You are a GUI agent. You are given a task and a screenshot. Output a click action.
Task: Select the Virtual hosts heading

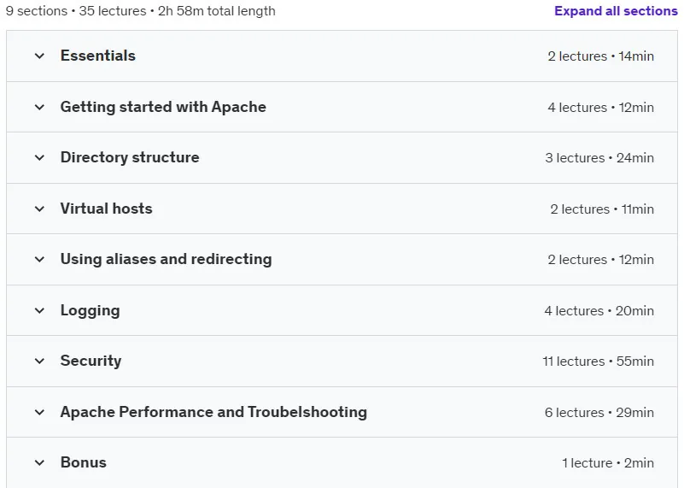[106, 209]
